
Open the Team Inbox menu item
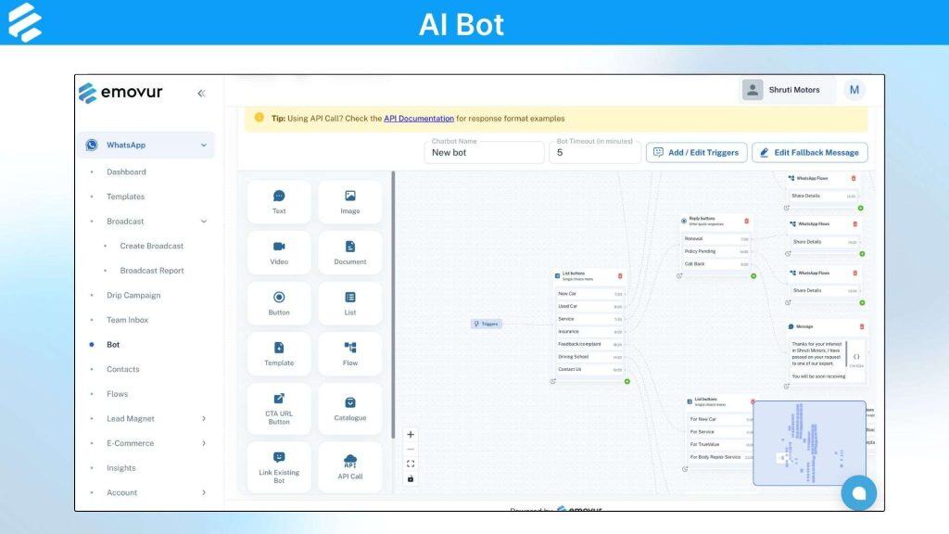click(x=127, y=320)
